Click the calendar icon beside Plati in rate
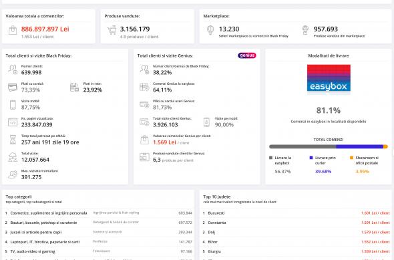The height and width of the screenshot is (260, 394). (74, 88)
